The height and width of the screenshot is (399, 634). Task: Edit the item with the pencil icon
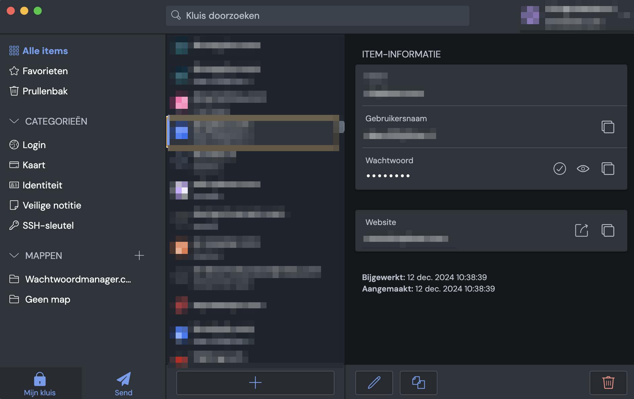pos(374,383)
